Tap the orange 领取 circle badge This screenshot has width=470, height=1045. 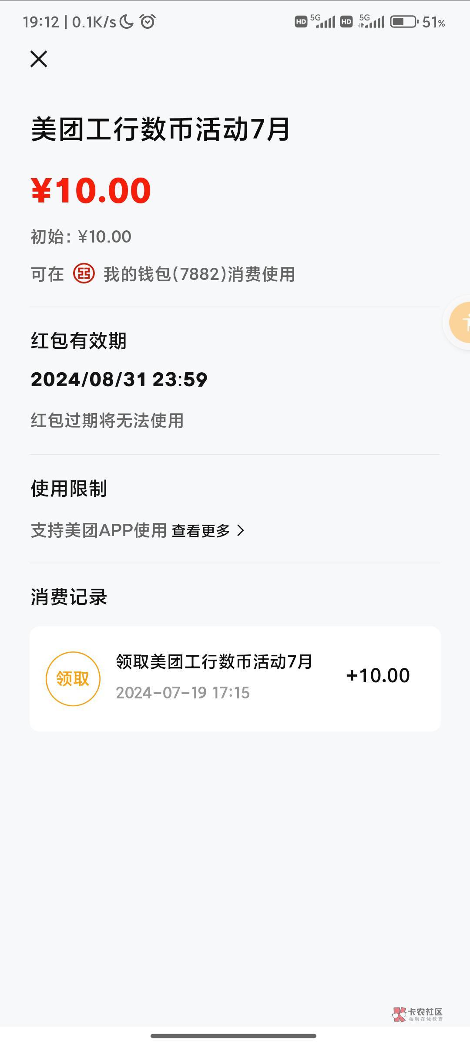pos(73,678)
